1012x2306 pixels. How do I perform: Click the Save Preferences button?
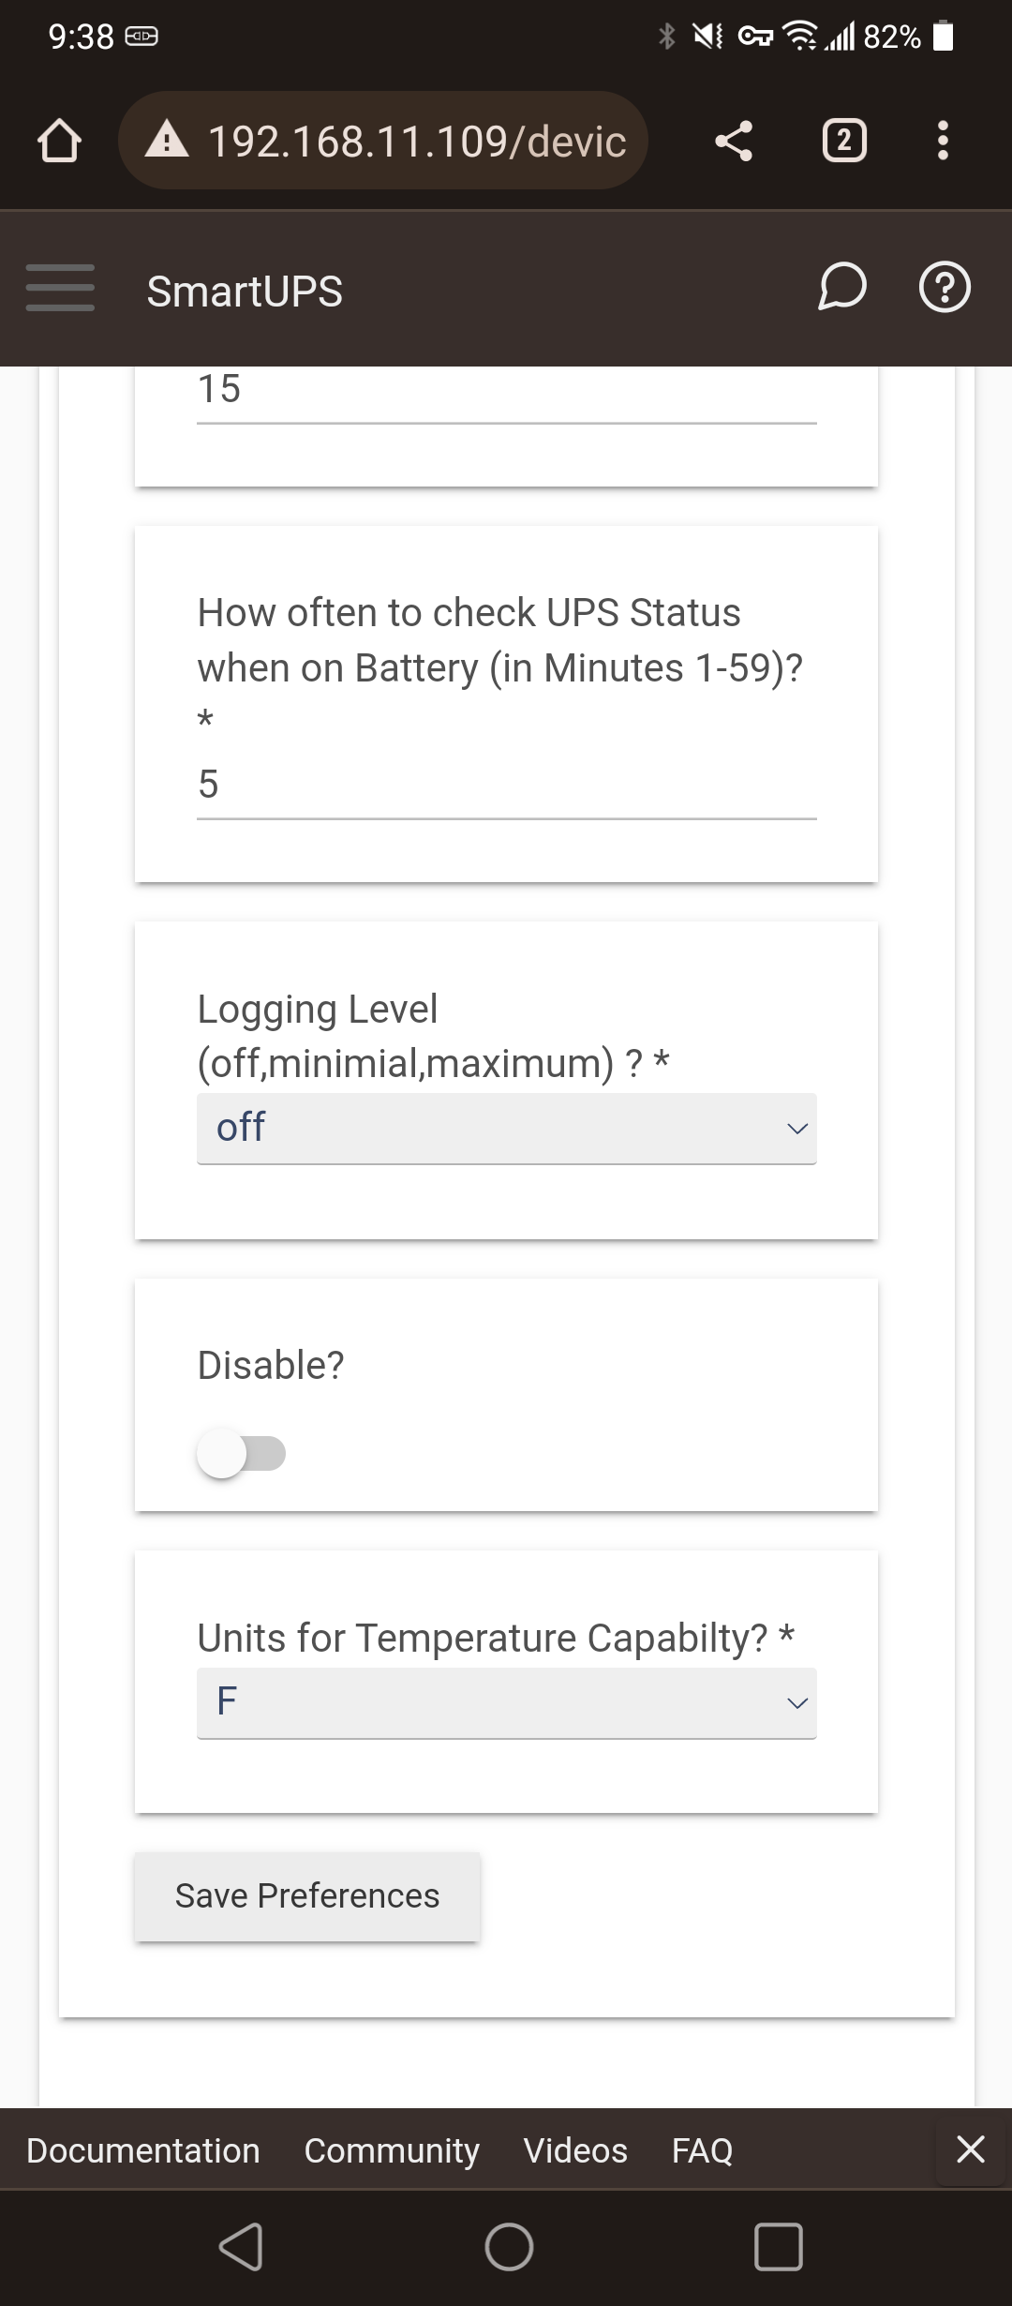[307, 1895]
